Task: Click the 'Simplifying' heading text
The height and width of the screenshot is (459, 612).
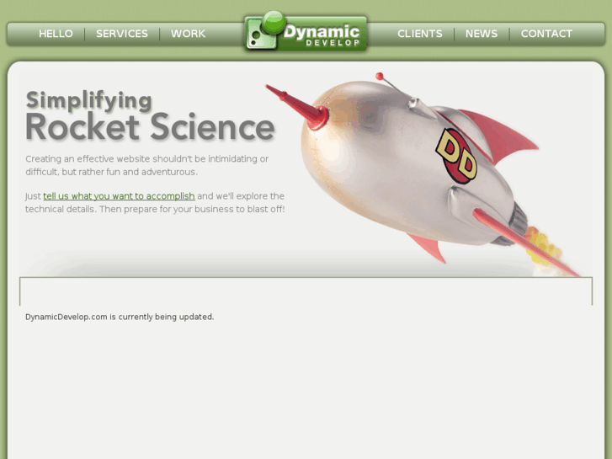Action: point(89,101)
